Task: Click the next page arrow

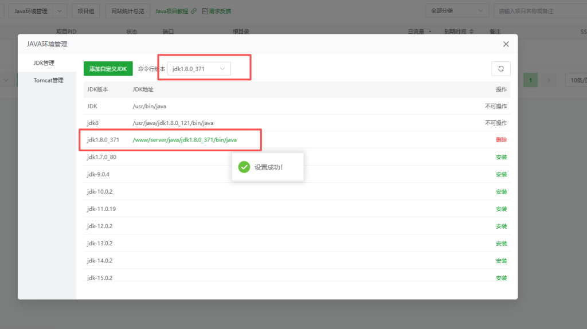Action: (549, 80)
